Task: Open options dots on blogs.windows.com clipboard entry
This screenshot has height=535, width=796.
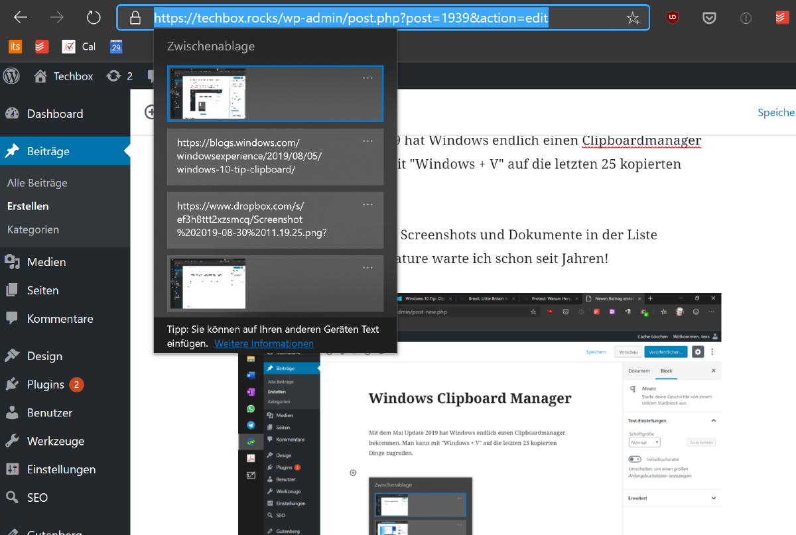Action: tap(368, 141)
